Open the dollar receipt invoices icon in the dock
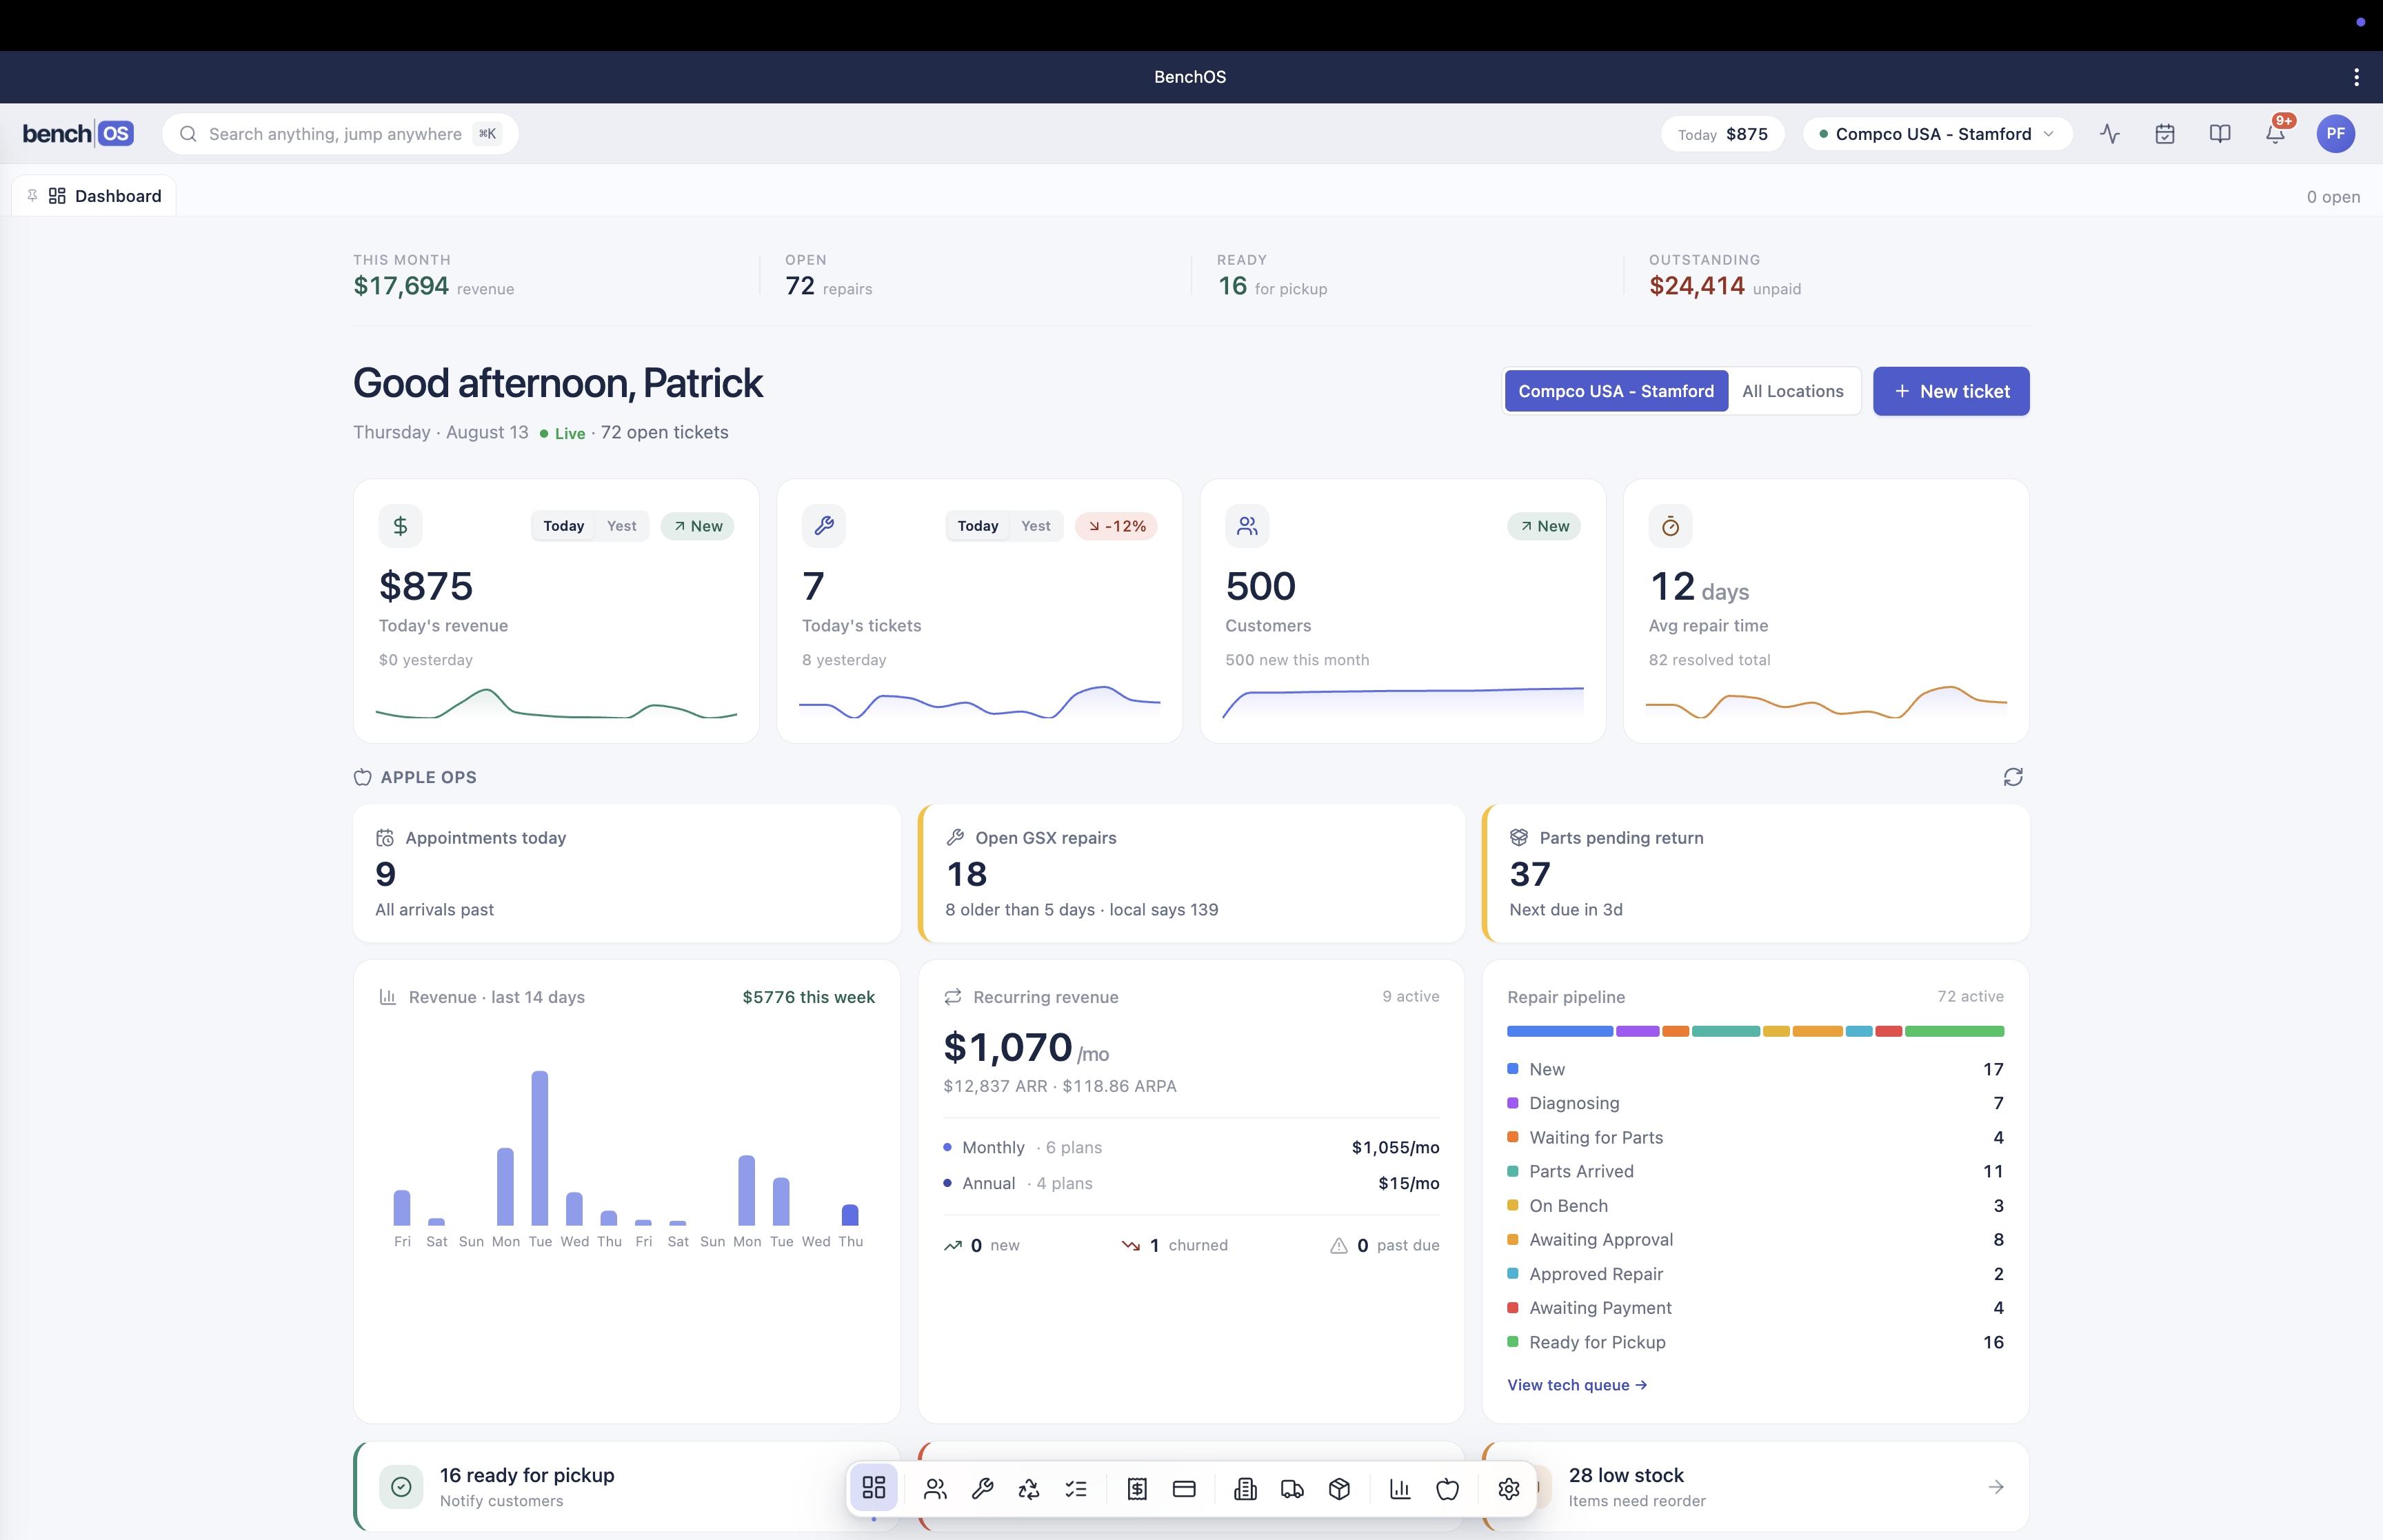This screenshot has height=1540, width=2383. (1137, 1489)
